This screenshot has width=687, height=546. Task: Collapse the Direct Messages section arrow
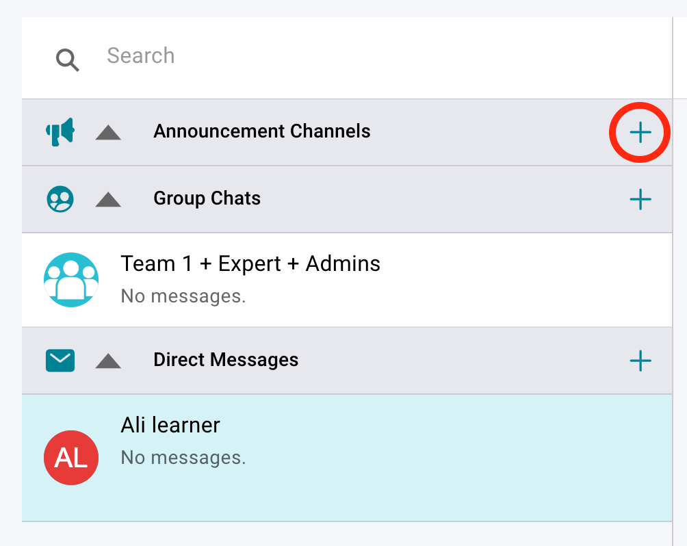(108, 361)
